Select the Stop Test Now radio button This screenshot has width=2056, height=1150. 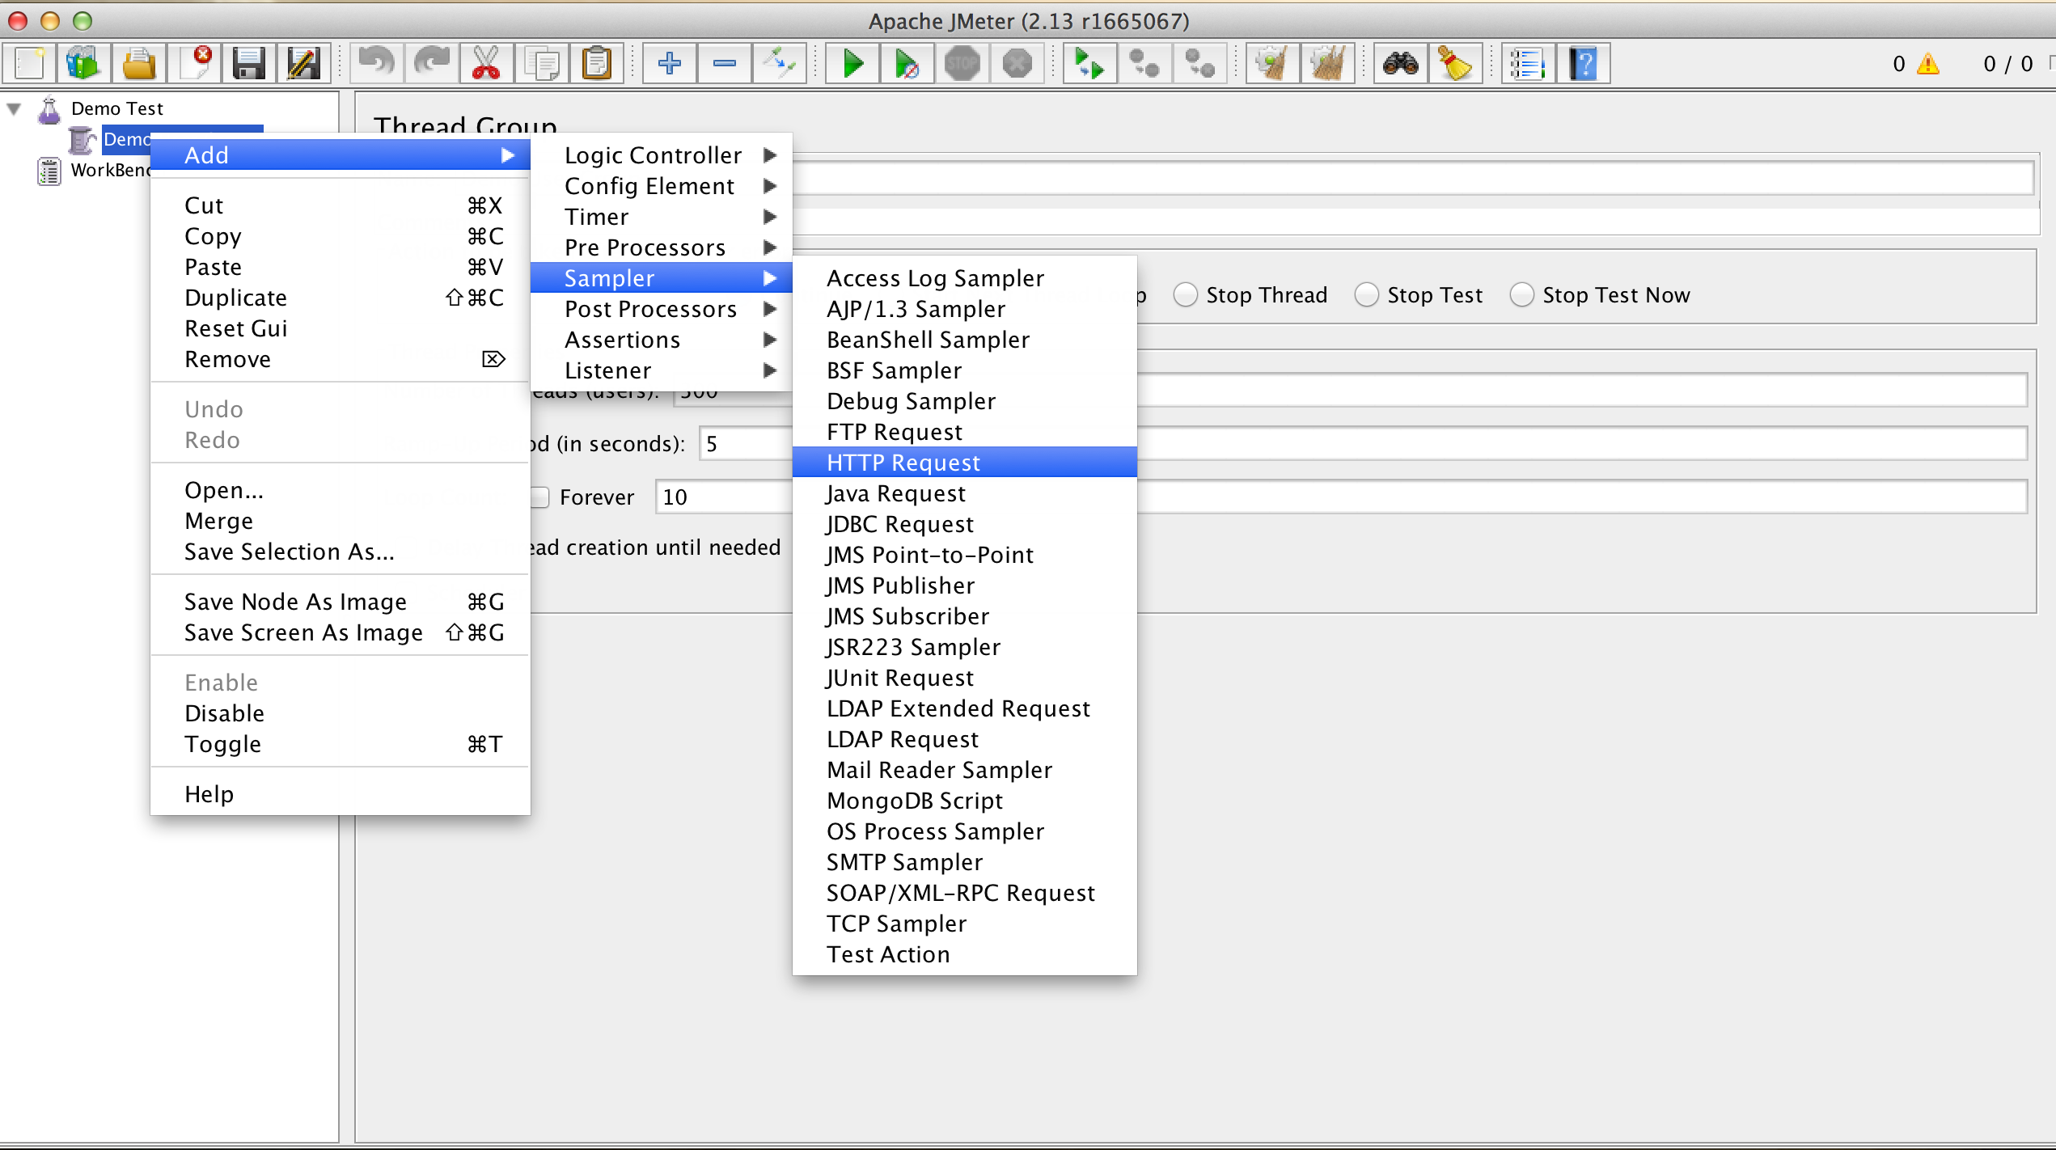coord(1522,295)
